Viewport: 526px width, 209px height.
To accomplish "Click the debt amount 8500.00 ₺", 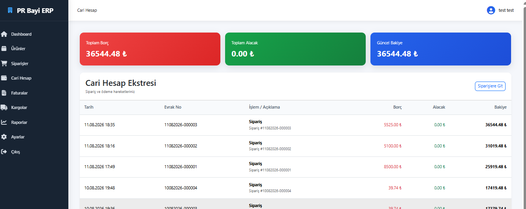I will pyautogui.click(x=393, y=167).
